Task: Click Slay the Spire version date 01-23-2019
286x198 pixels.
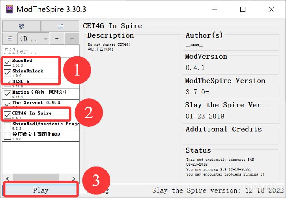Action: 205,116
